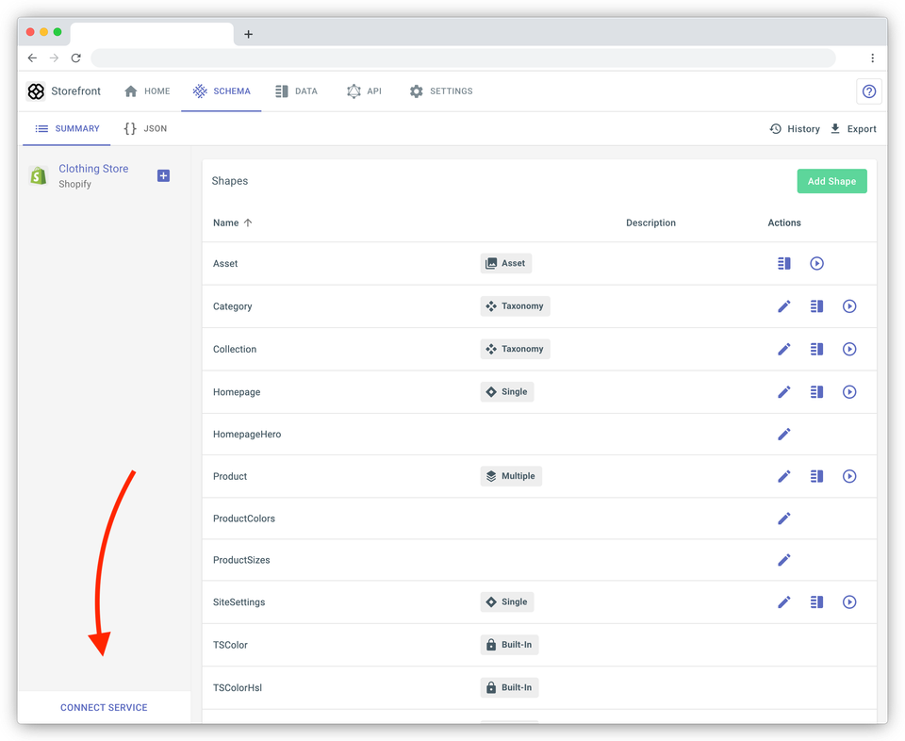Edit the Category shape with pencil icon
The image size is (905, 741).
tap(783, 306)
